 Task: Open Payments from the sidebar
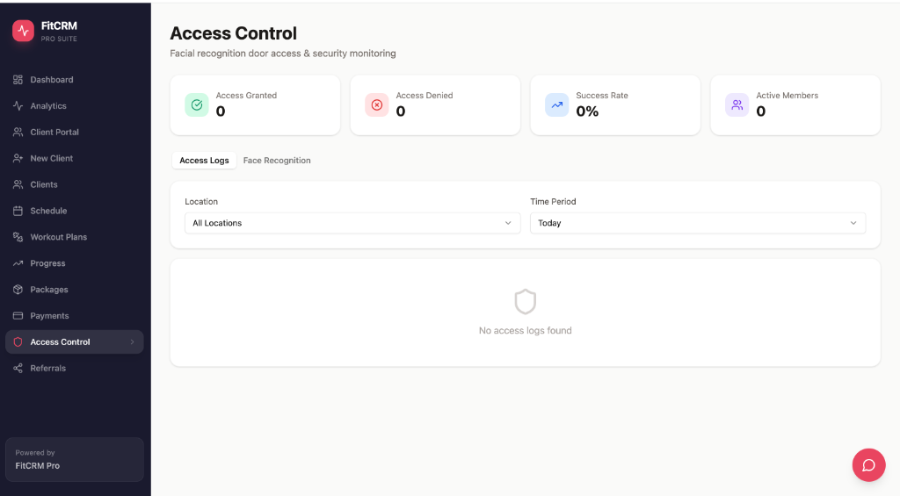click(75, 316)
